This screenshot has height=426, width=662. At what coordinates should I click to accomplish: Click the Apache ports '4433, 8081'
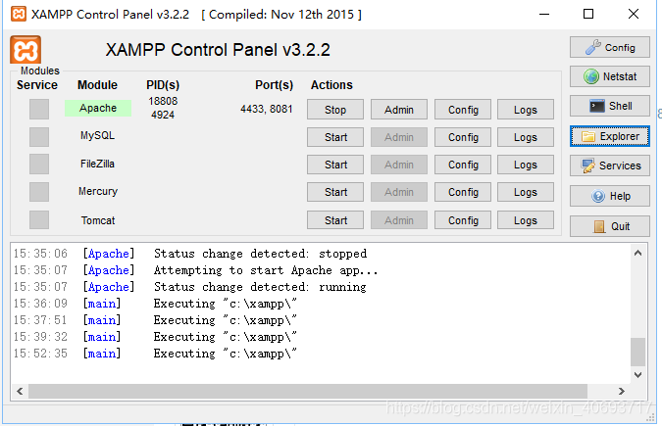pos(267,109)
